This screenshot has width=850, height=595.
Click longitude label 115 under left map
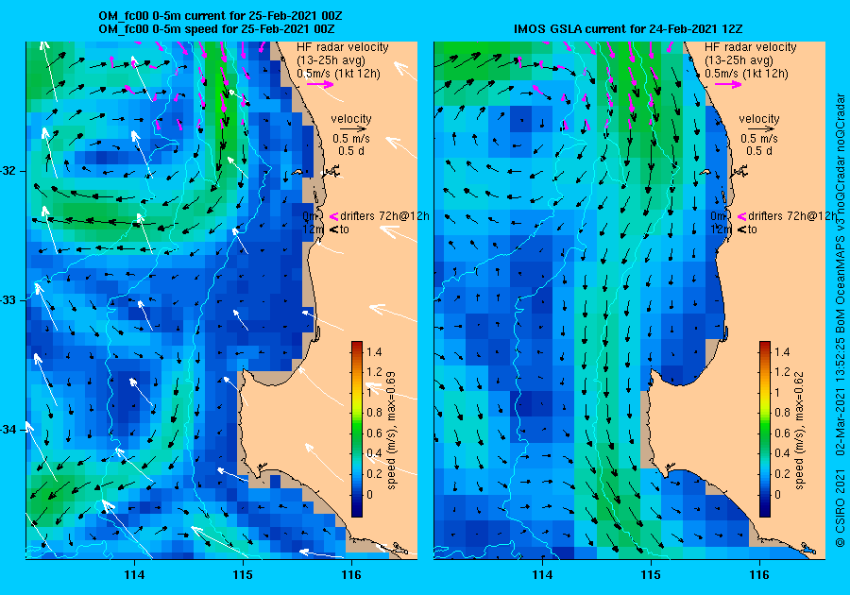coord(243,575)
